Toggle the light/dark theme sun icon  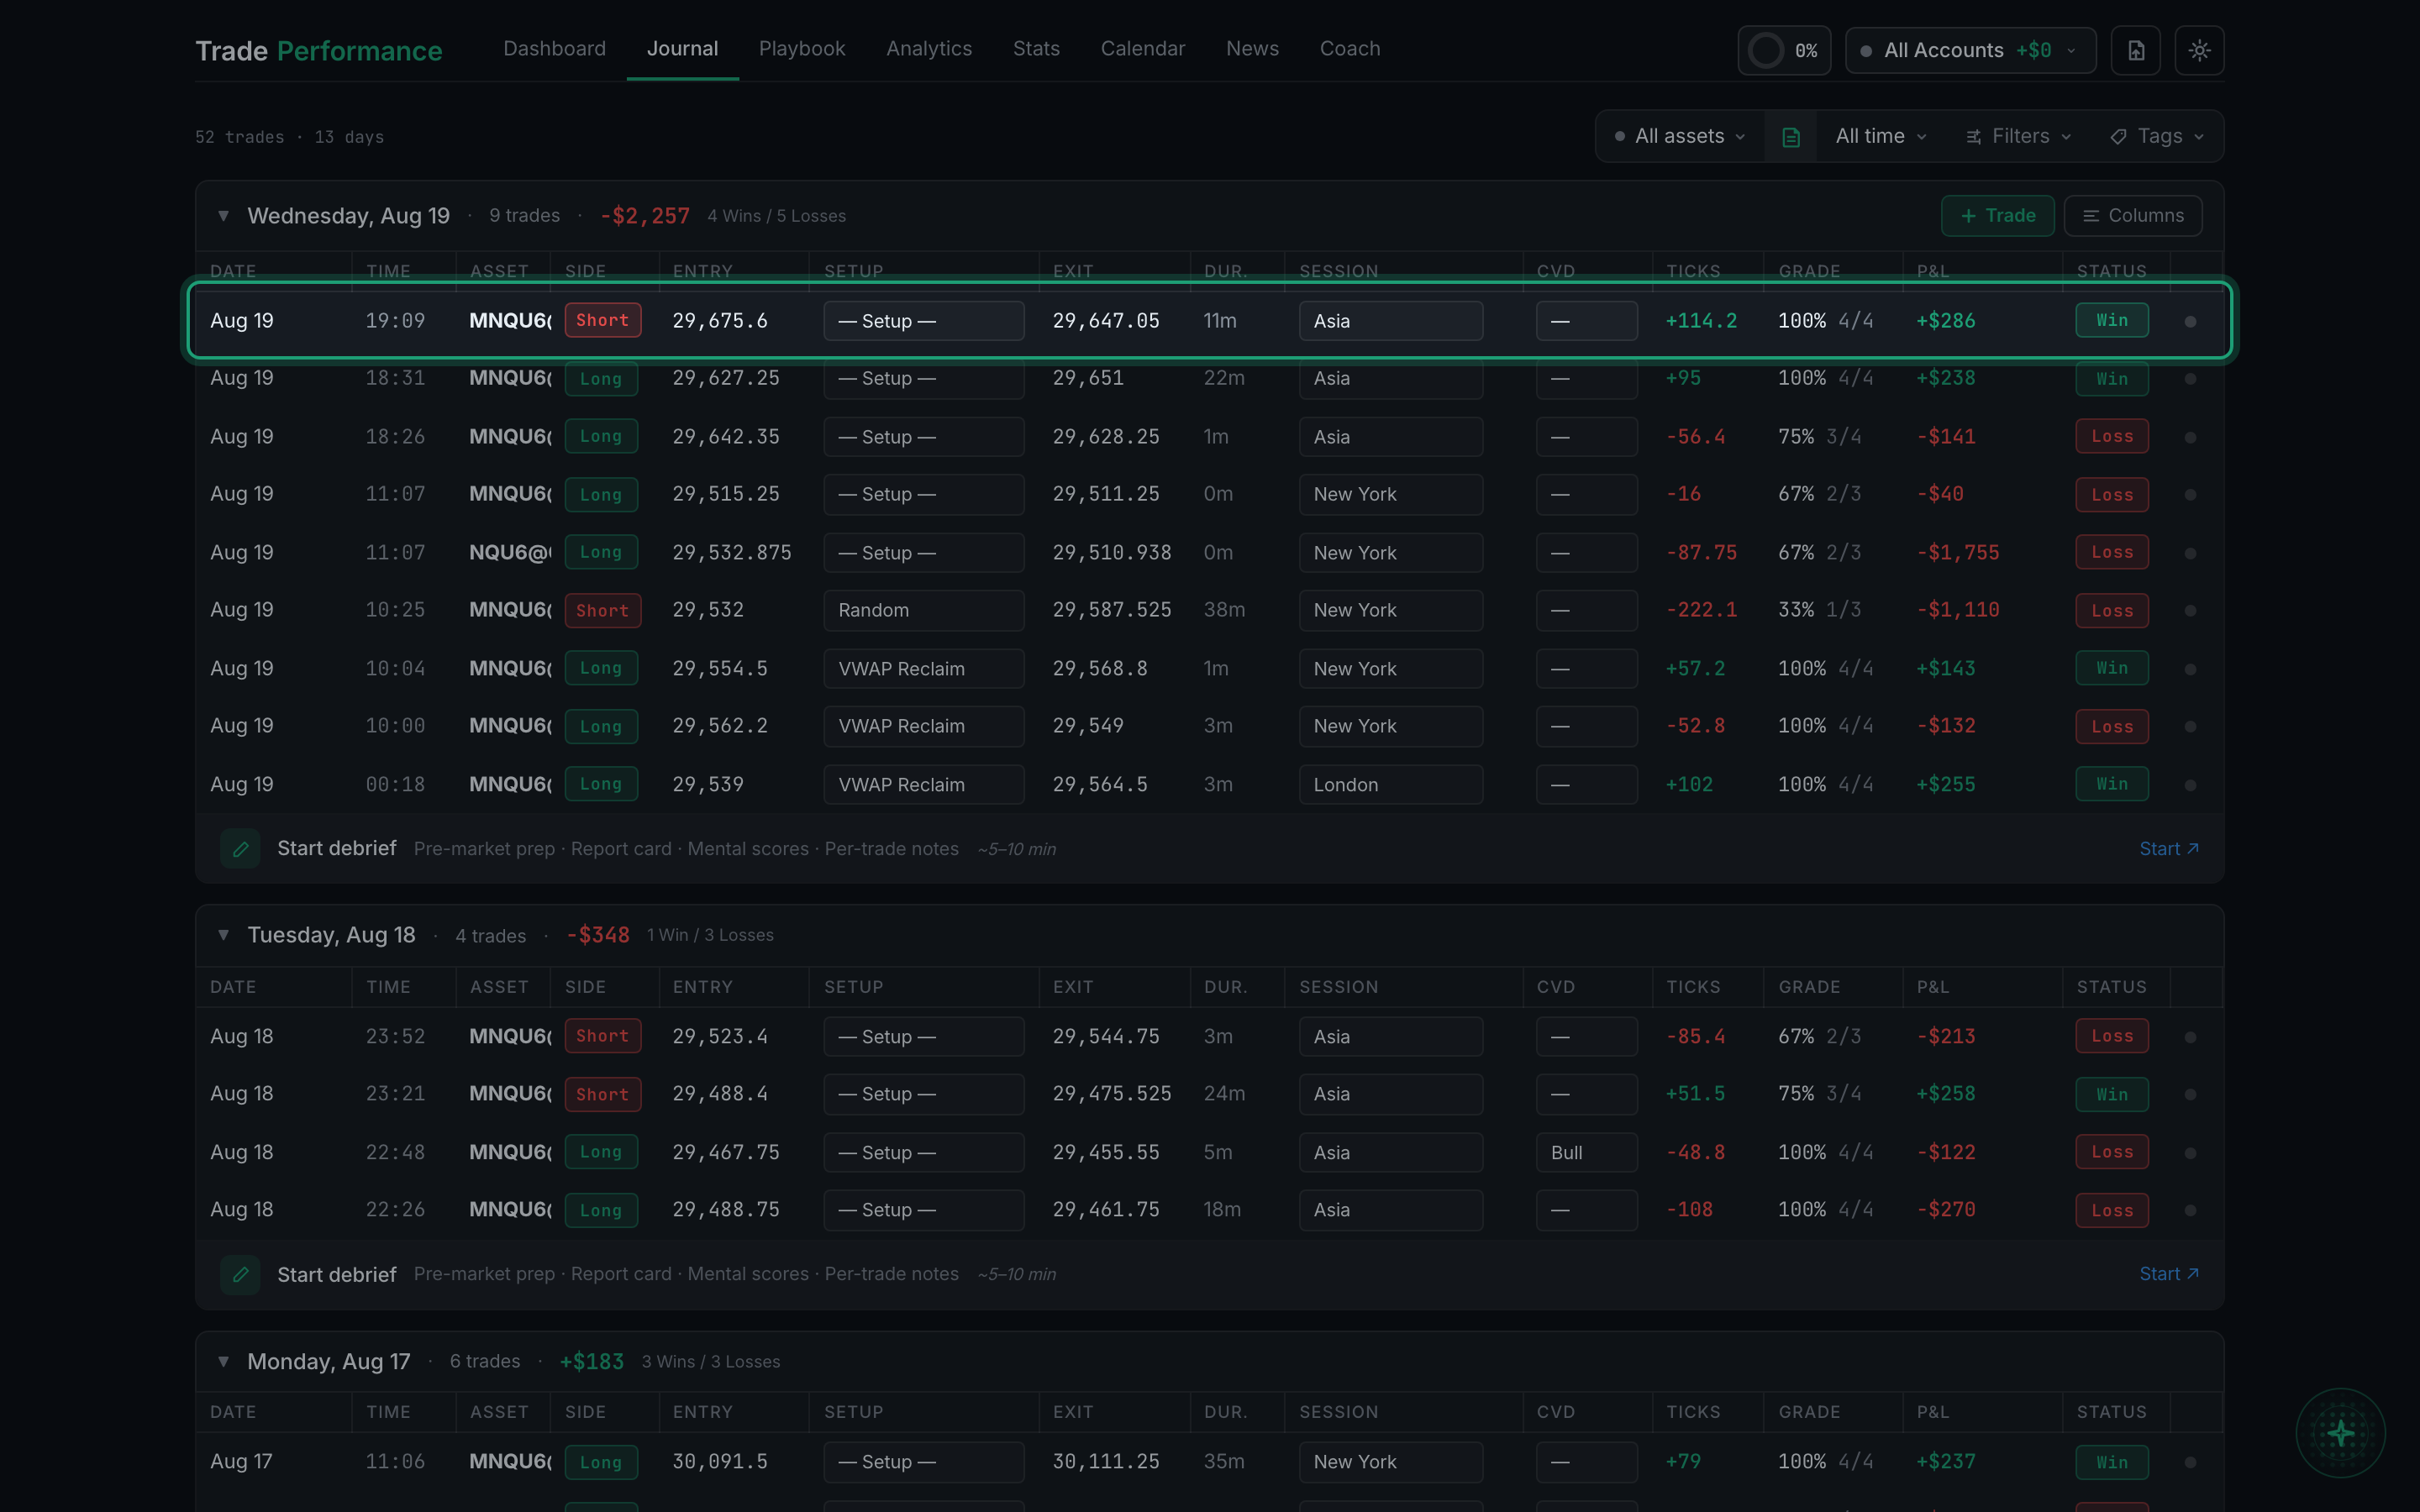2199,50
